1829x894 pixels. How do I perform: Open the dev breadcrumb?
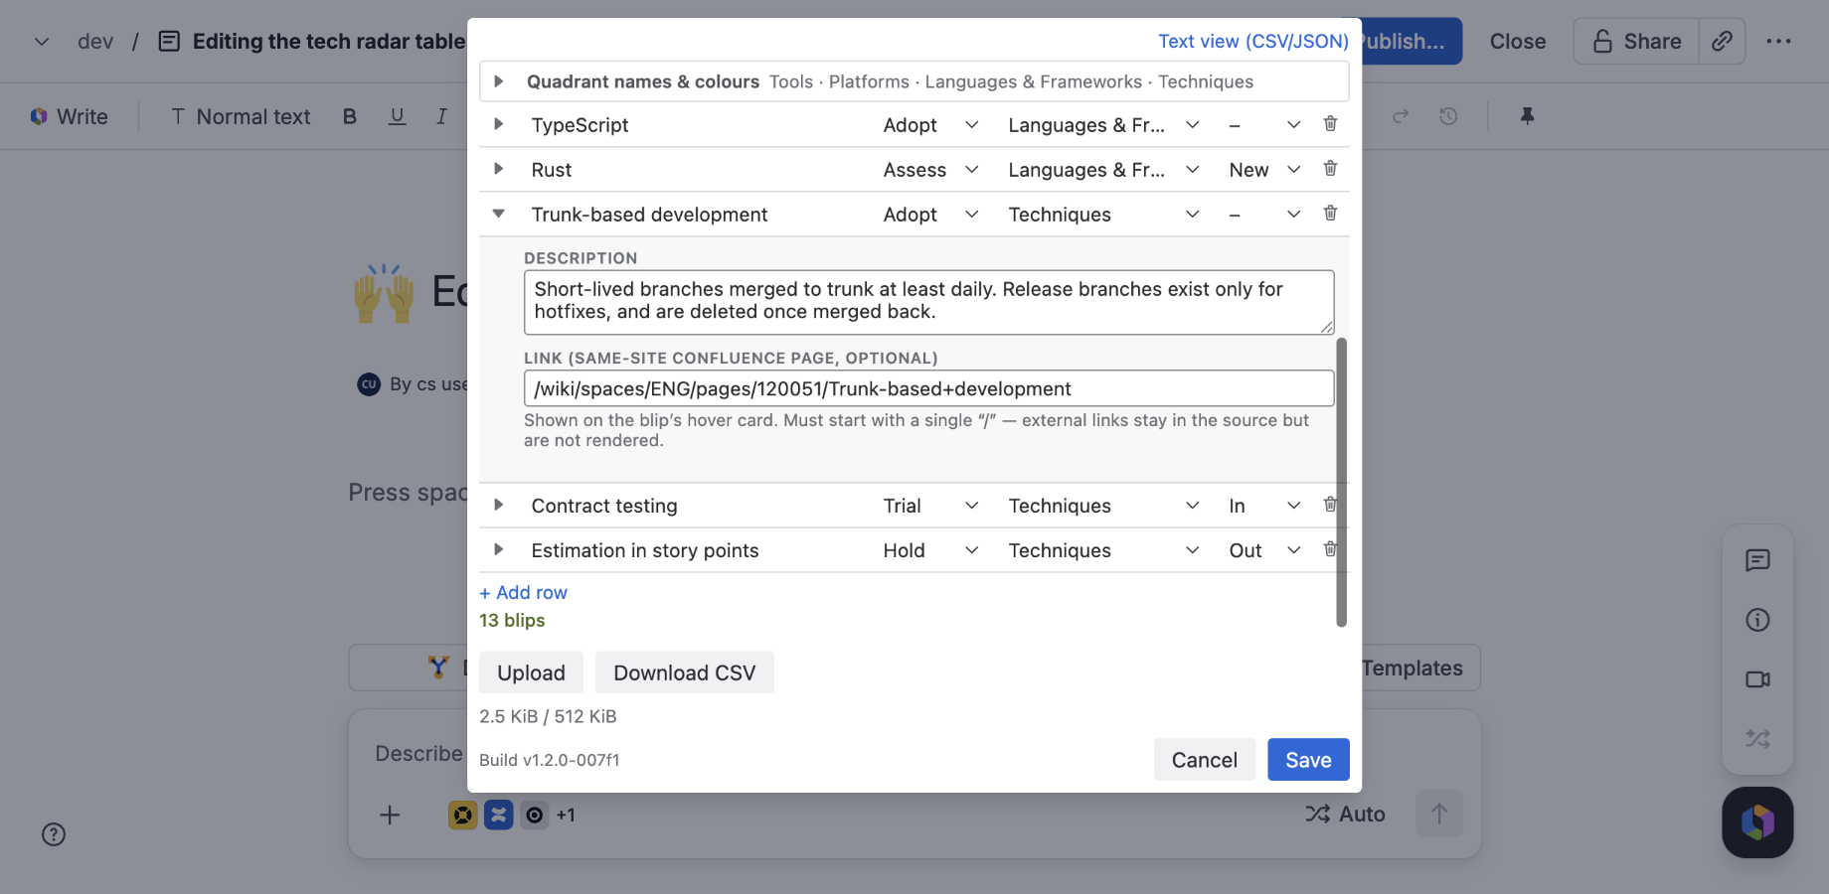95,42
